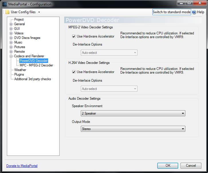Expand the Music tree node
This screenshot has width=208, height=173.
coord(11,43)
